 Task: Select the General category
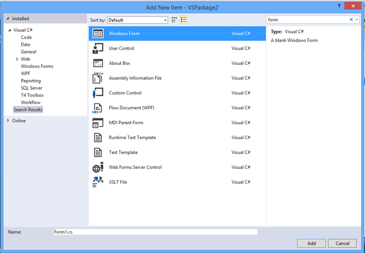pos(29,52)
